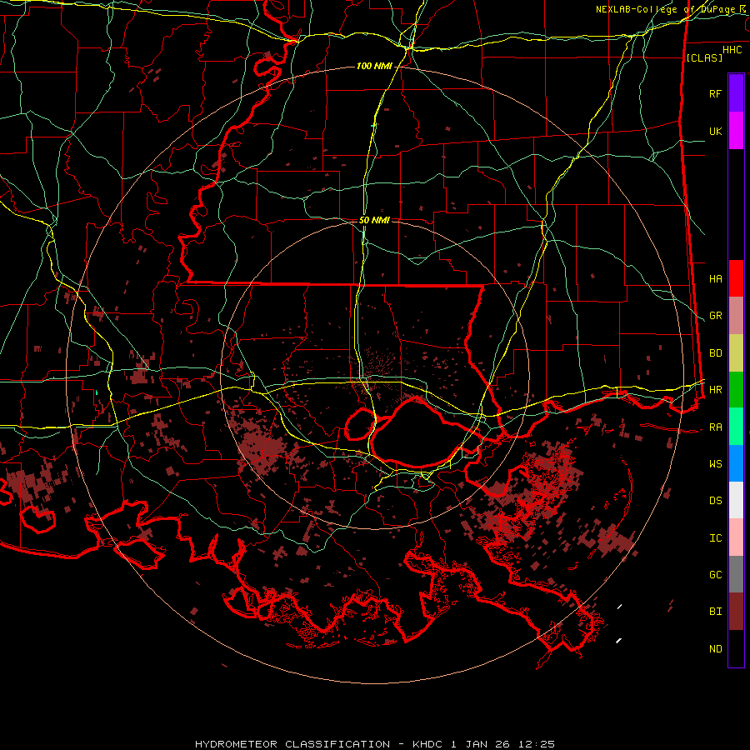Click the RA legend label
The image size is (750, 750).
(x=715, y=427)
